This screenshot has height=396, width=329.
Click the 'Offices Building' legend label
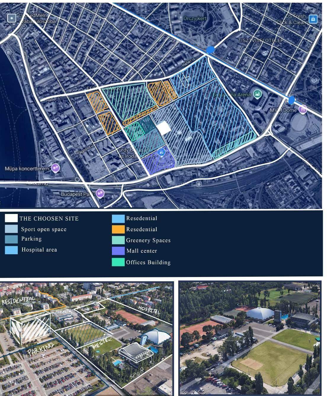pos(148,262)
